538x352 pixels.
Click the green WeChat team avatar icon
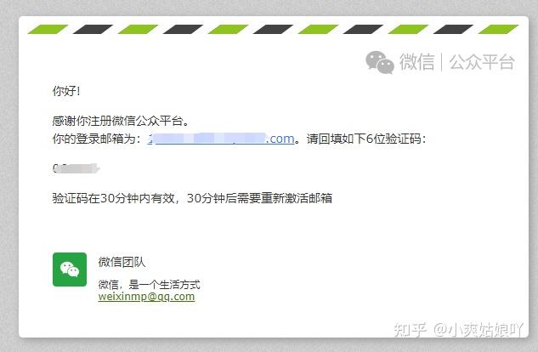click(70, 270)
